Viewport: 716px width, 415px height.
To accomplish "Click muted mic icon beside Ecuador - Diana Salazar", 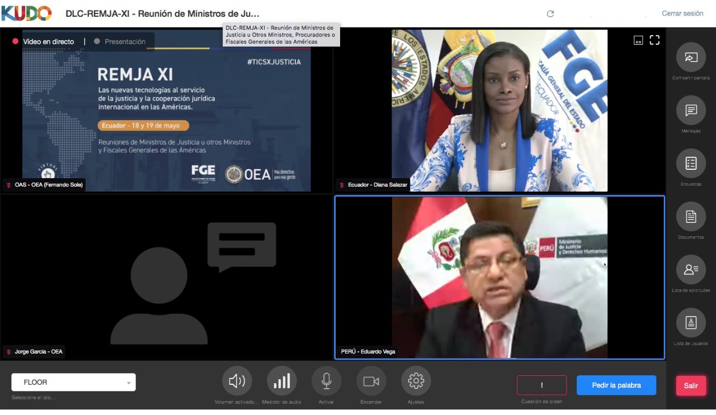I will [x=341, y=185].
